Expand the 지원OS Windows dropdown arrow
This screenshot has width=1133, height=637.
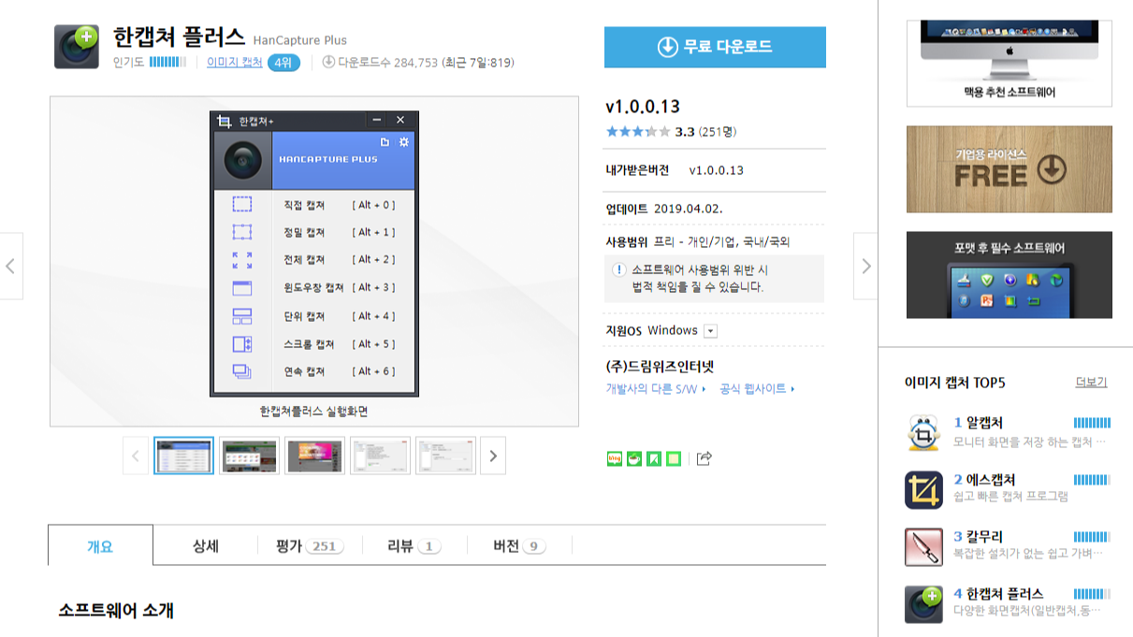tap(710, 331)
